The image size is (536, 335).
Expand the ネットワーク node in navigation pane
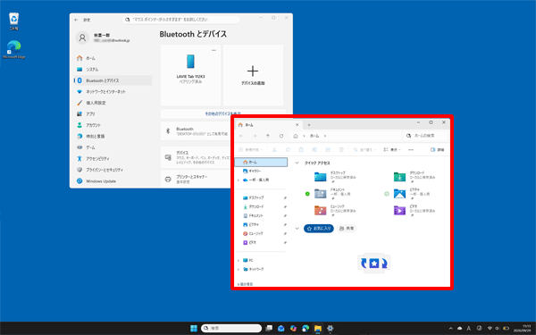(x=239, y=270)
